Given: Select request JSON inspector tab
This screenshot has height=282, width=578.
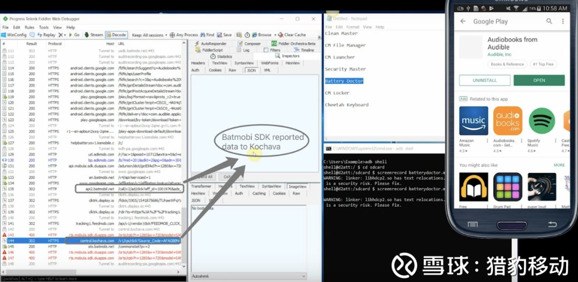Looking at the screenshot, I should click(251, 70).
